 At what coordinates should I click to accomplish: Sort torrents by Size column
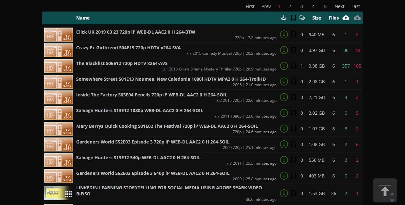(x=316, y=18)
